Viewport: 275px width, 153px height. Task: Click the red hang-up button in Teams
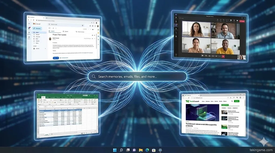[223, 56]
